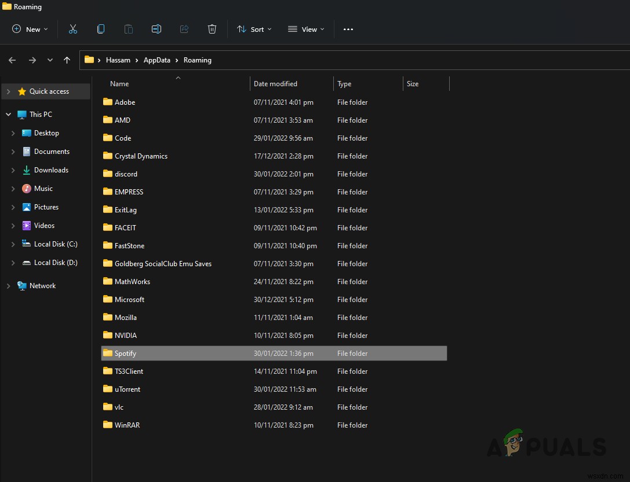This screenshot has height=482, width=630.
Task: Click the AppData breadcrumb in the address bar
Action: pos(156,60)
